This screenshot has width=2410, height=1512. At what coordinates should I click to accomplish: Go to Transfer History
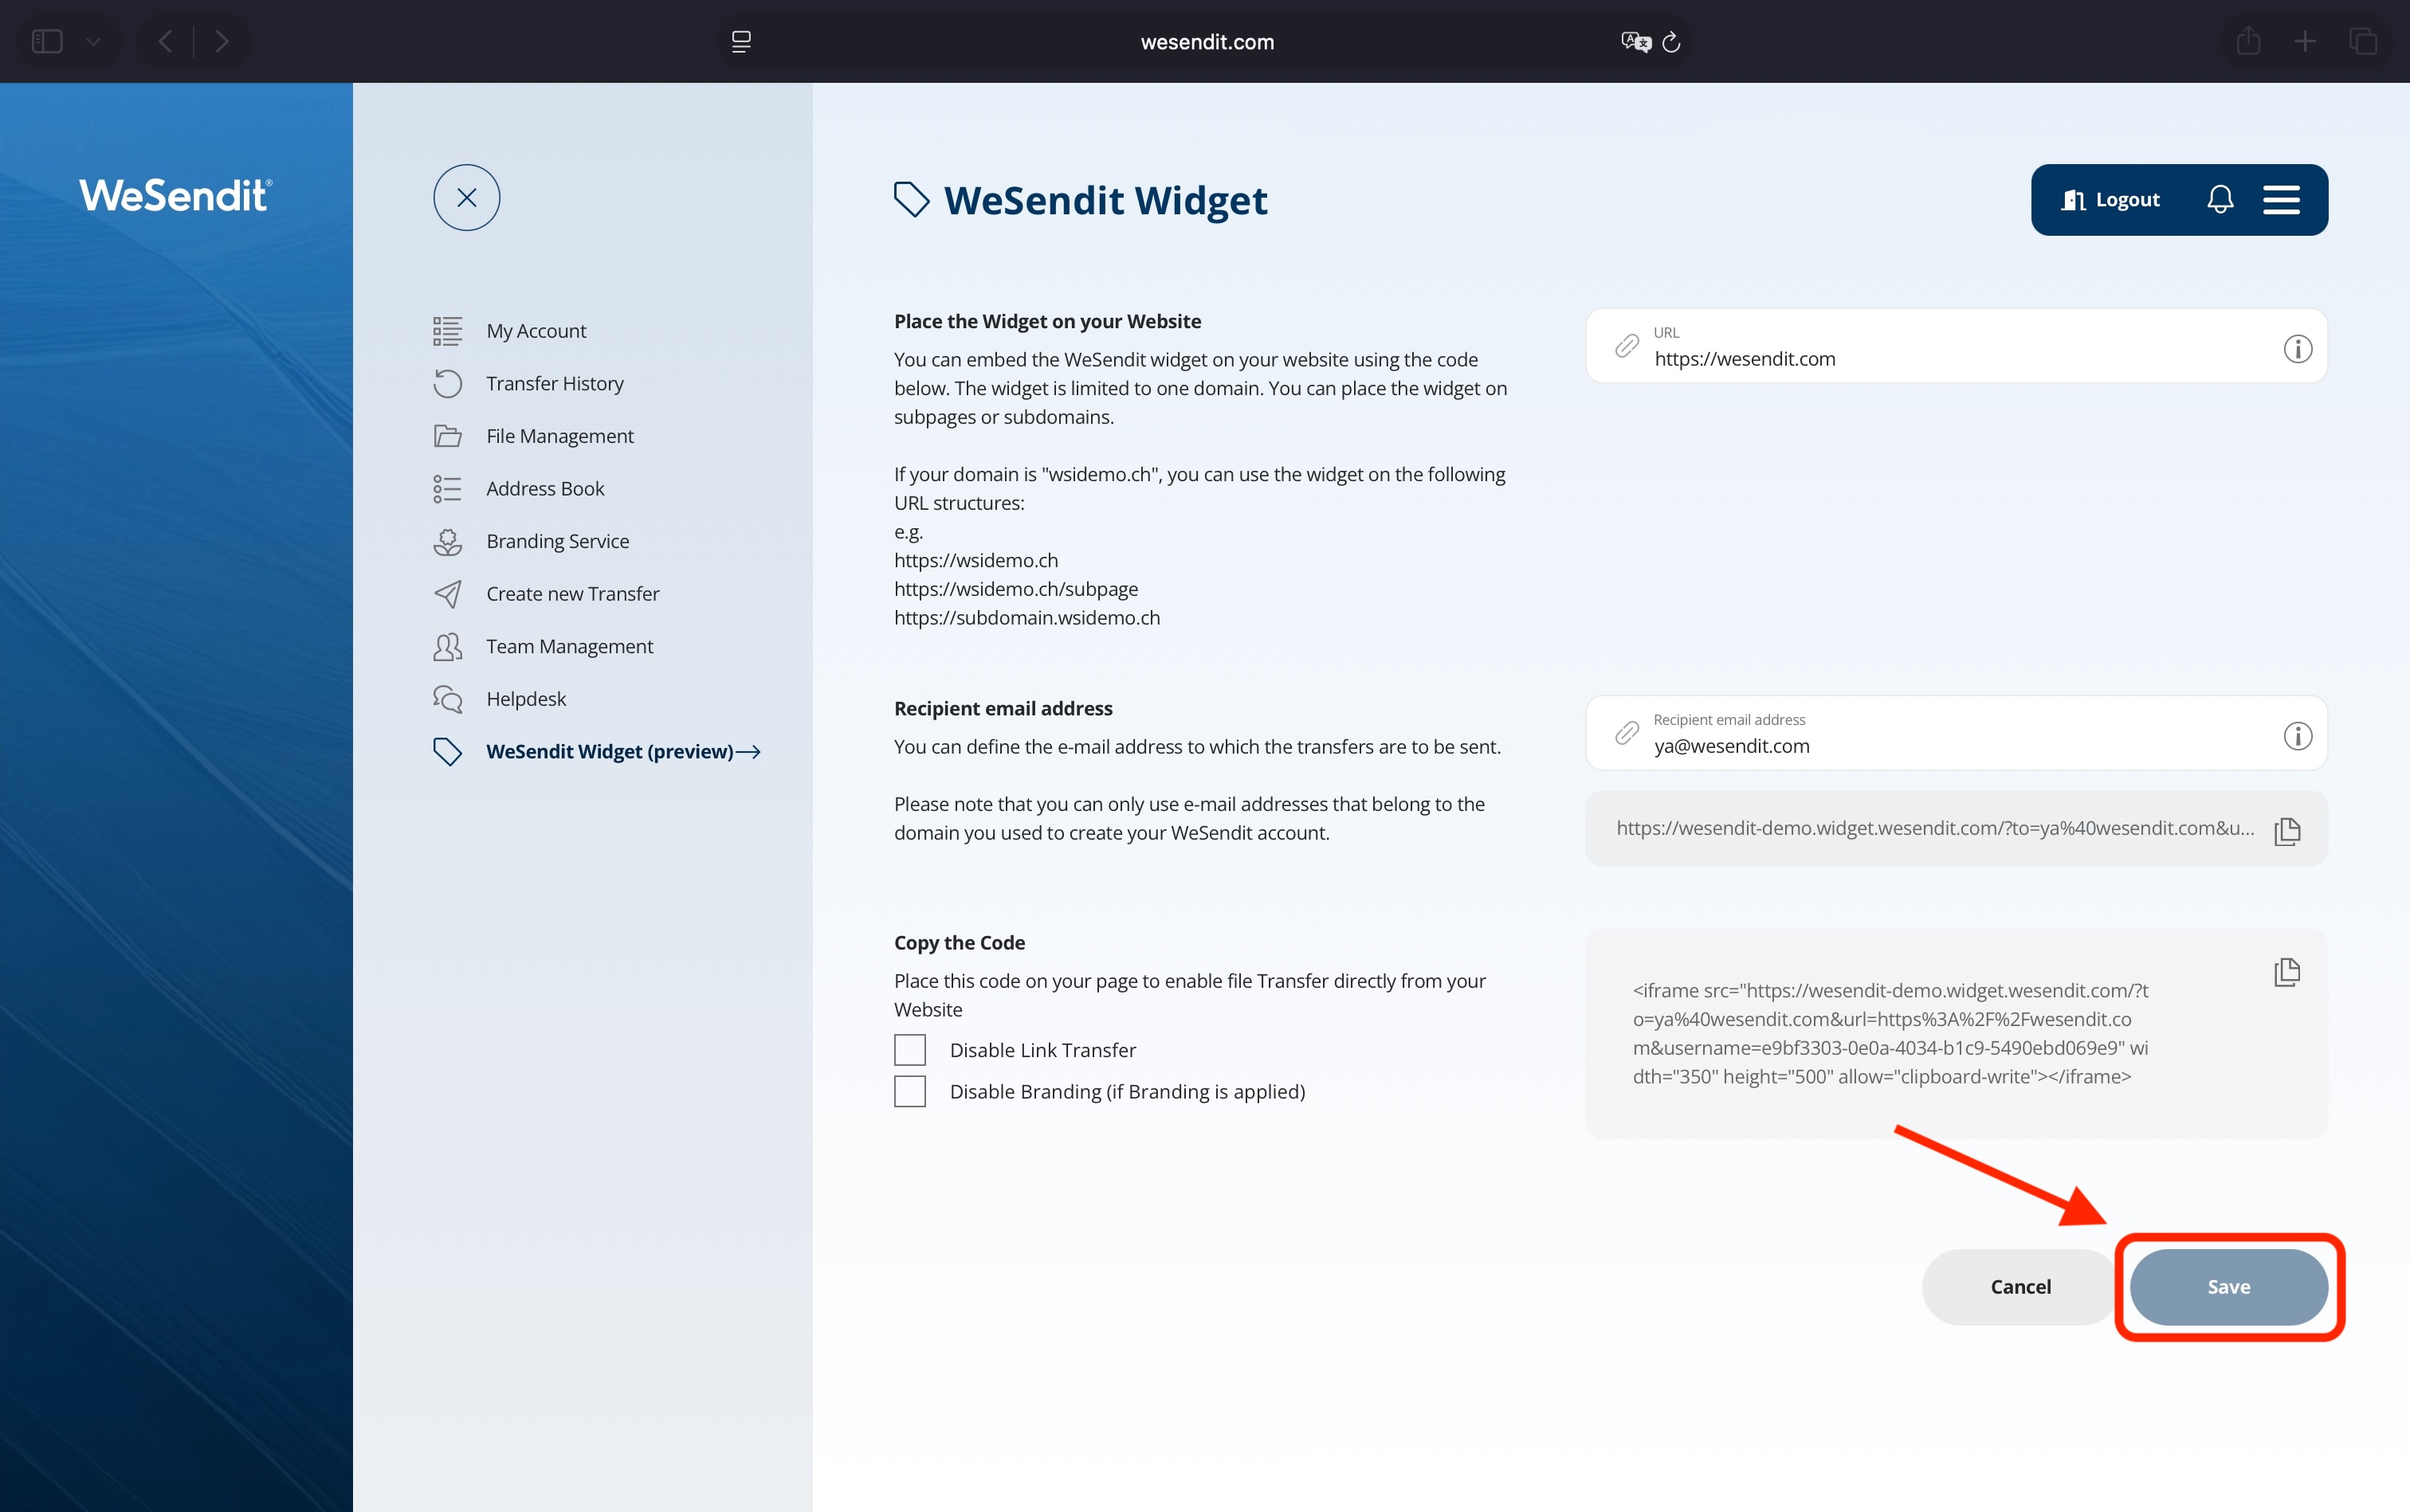[x=554, y=384]
